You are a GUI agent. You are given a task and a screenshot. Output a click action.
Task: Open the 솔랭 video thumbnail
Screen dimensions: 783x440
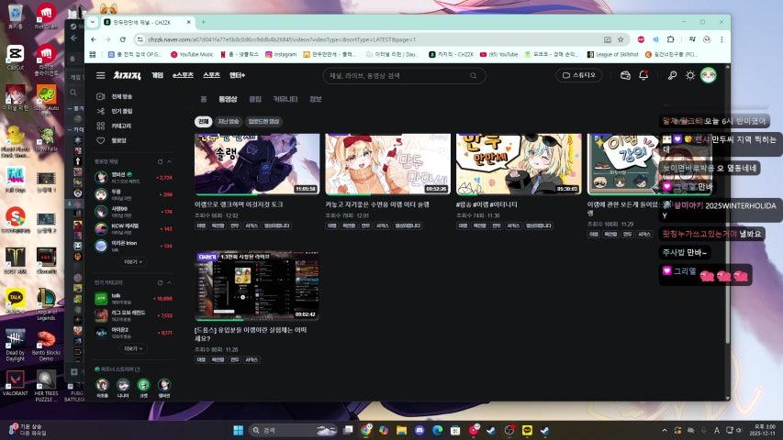257,164
